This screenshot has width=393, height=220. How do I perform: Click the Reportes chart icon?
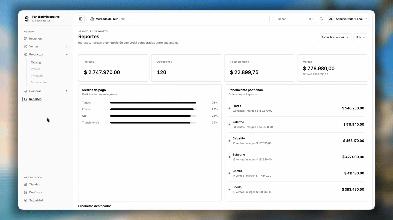(x=26, y=99)
